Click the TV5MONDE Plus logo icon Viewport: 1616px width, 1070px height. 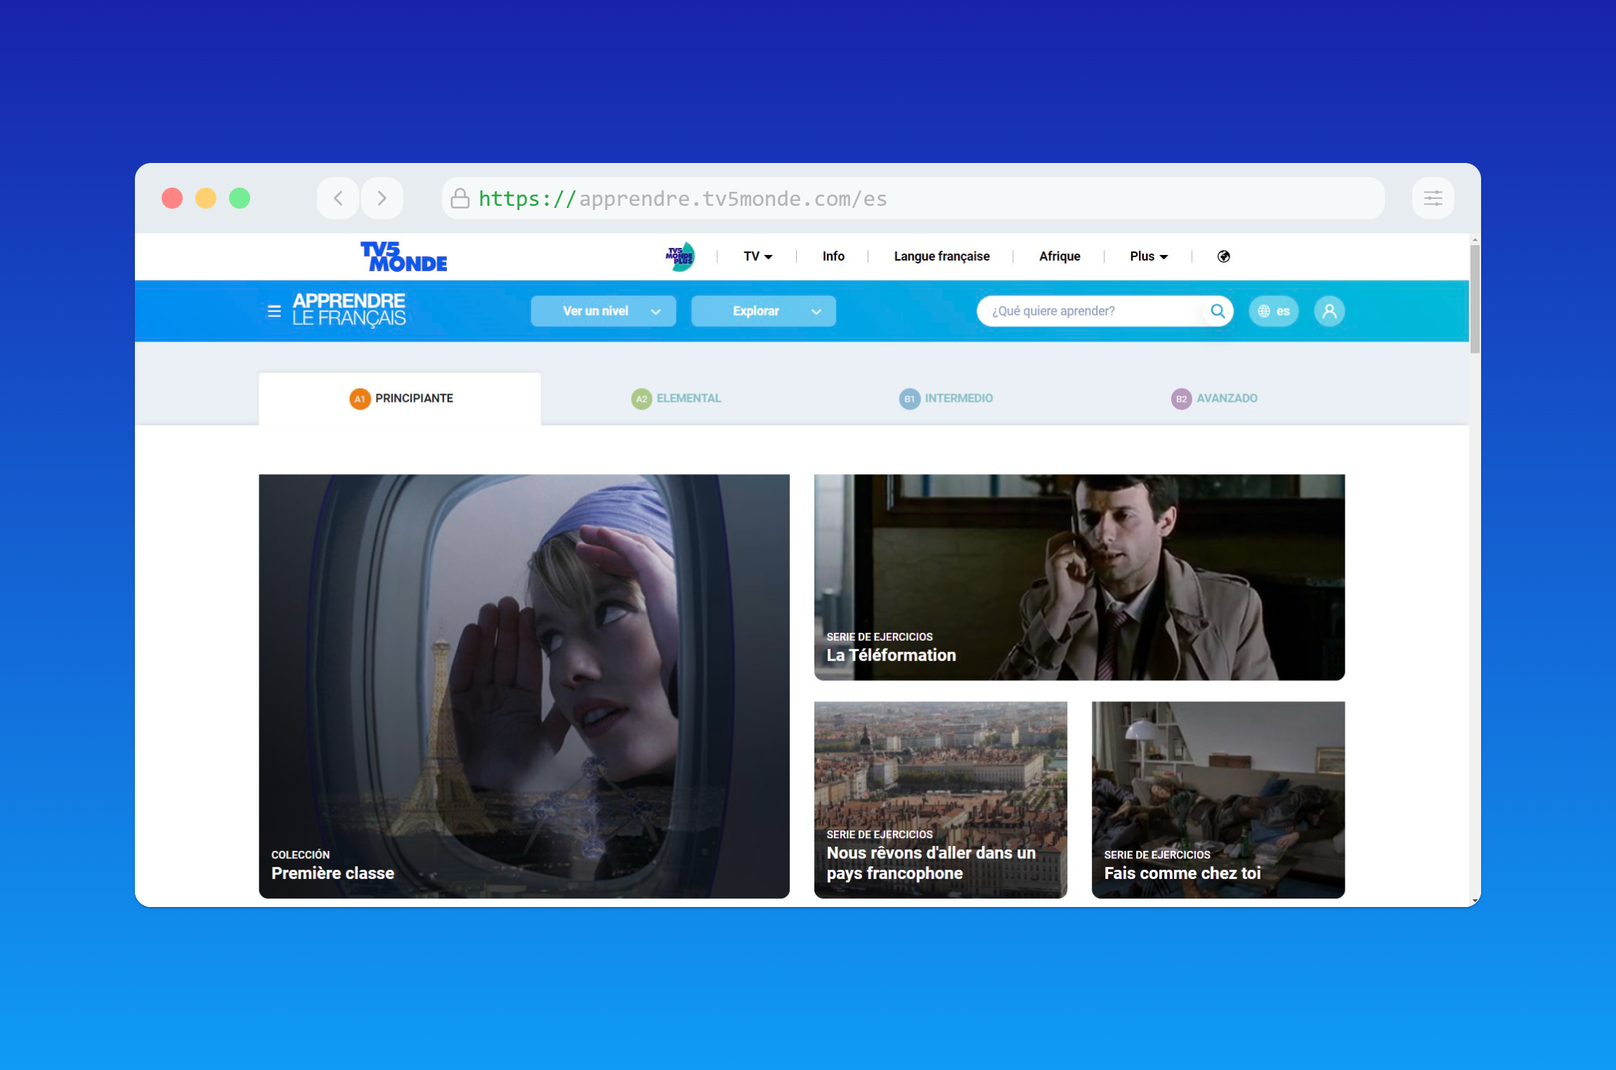pos(680,256)
